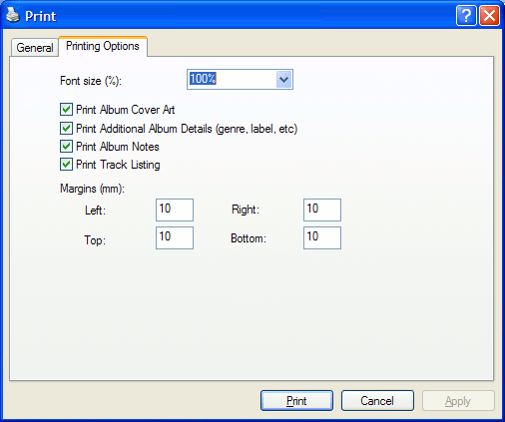Click the Help question mark button
505x422 pixels.
466,16
